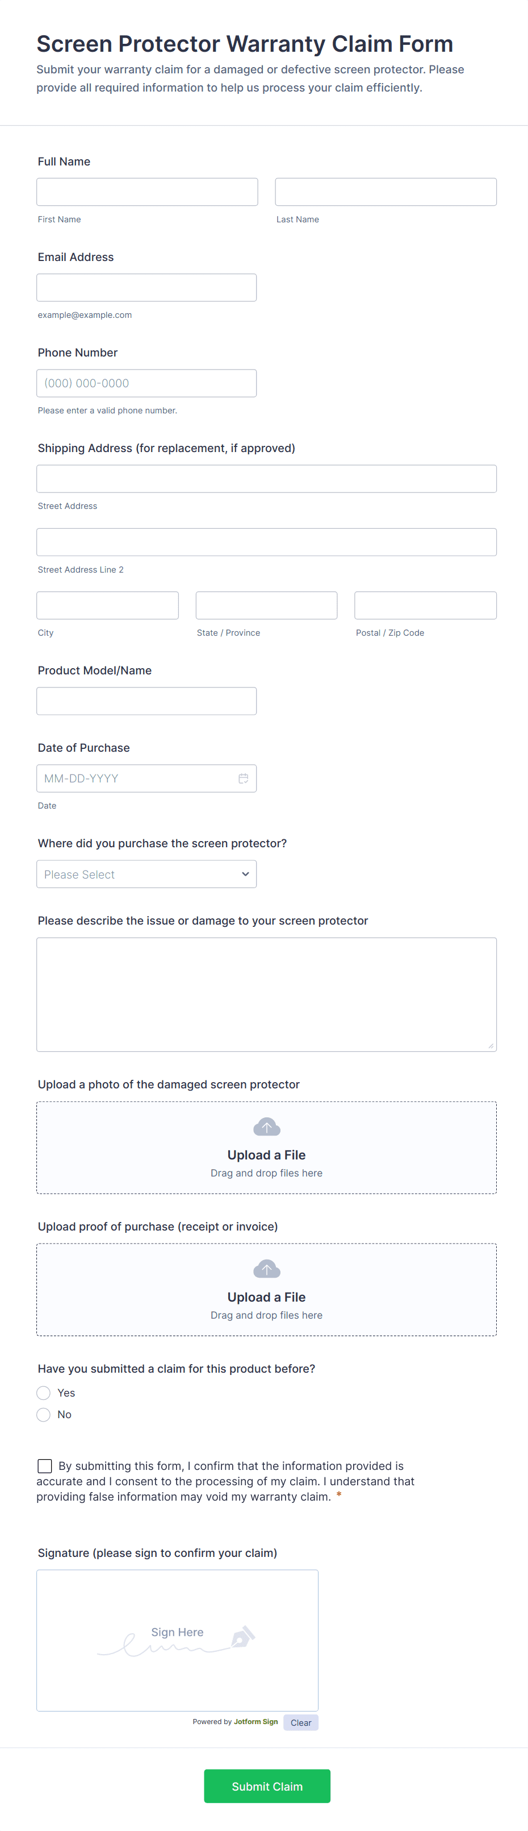Click the calendar icon in Date of Purchase
Screen dimensions: 528x1831
(x=243, y=778)
